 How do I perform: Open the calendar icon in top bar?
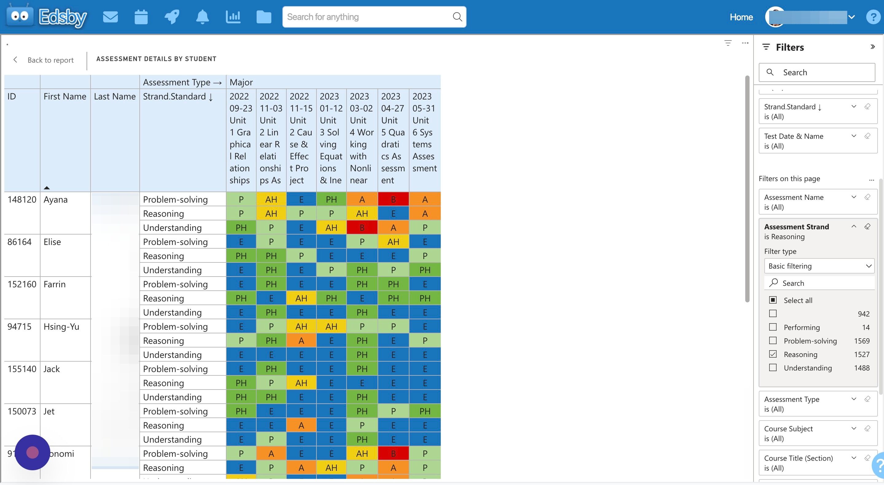pyautogui.click(x=141, y=17)
